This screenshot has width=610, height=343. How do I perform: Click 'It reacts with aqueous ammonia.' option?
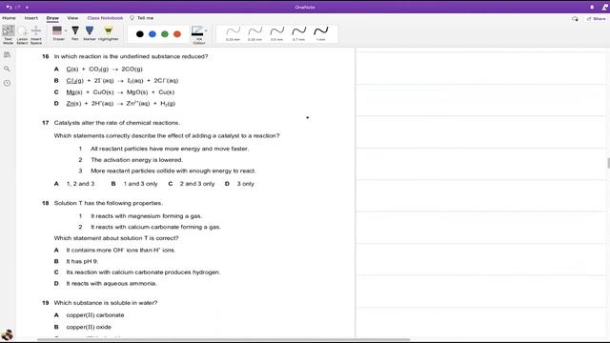coord(112,284)
